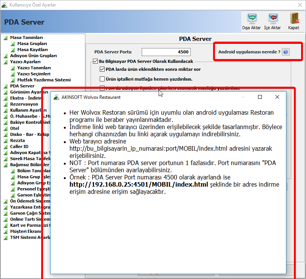
Task: Click the Kapat button label
Action: [x=294, y=28]
